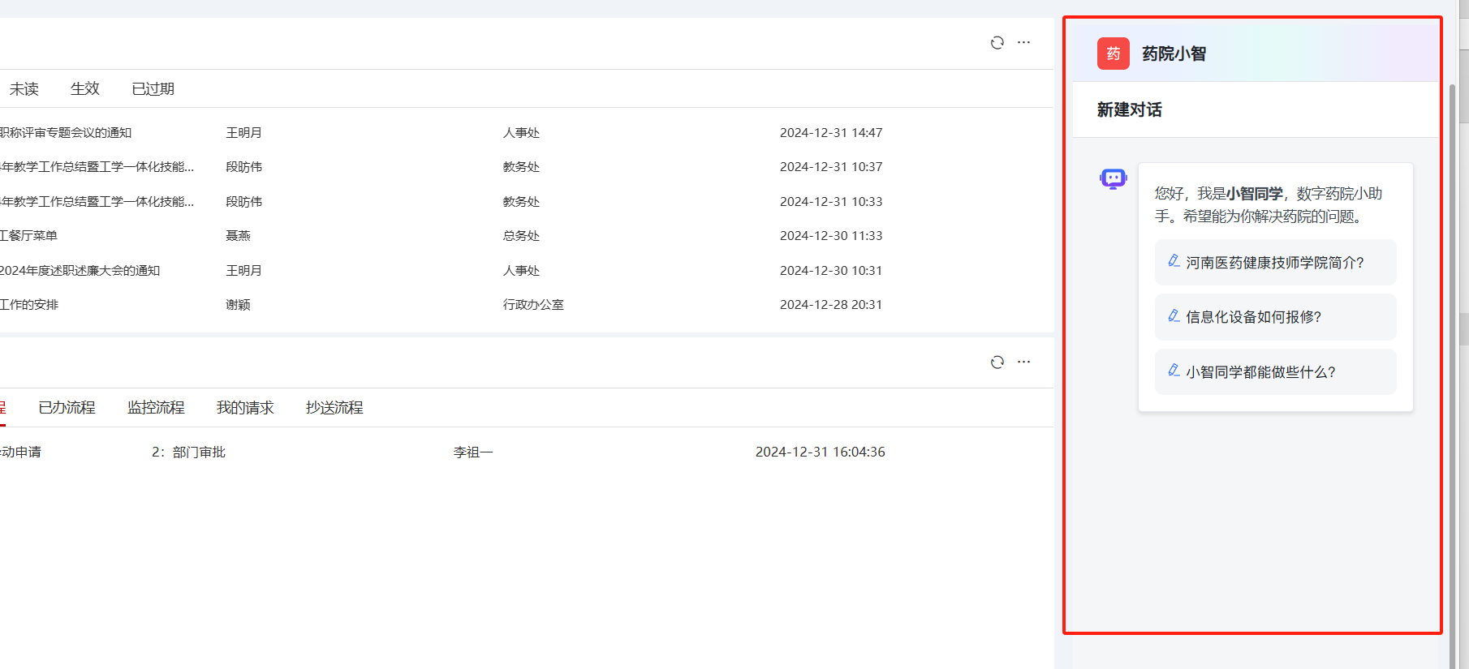
Task: Start a new chat via 新建对话
Action: [x=1129, y=110]
